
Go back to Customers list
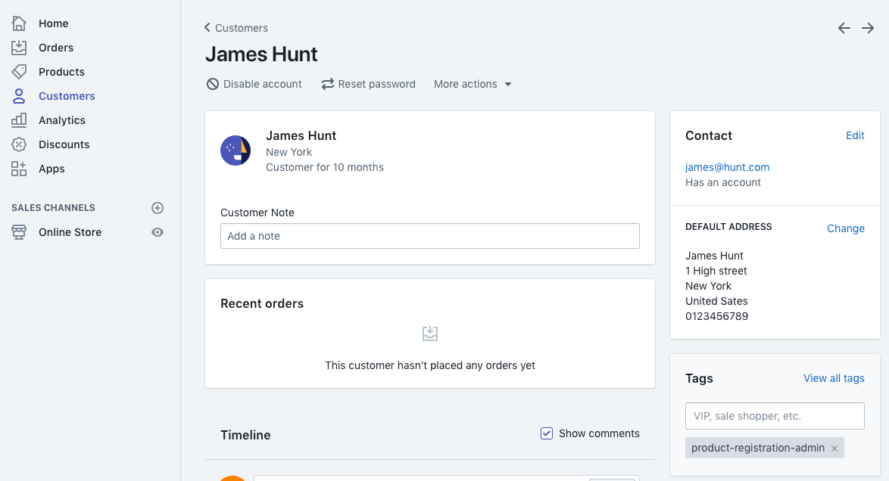pos(236,28)
